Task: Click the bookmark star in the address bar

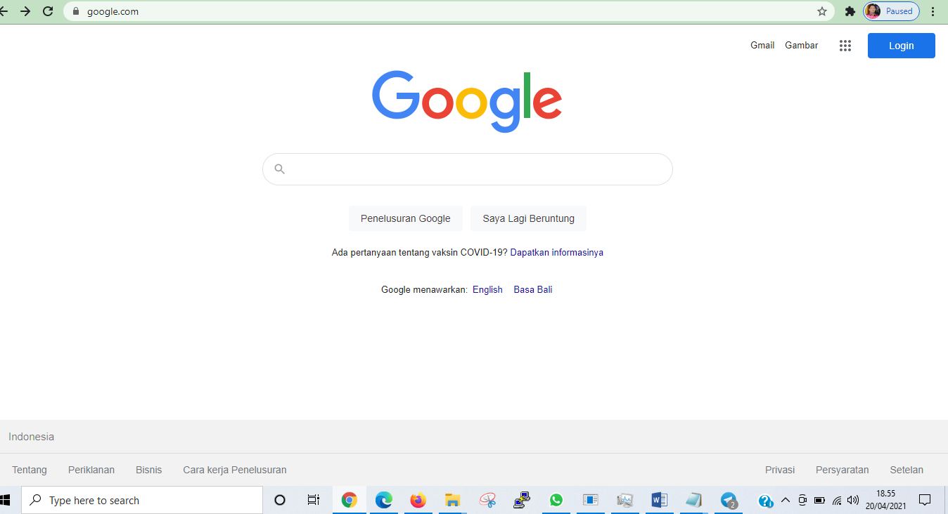Action: point(821,11)
